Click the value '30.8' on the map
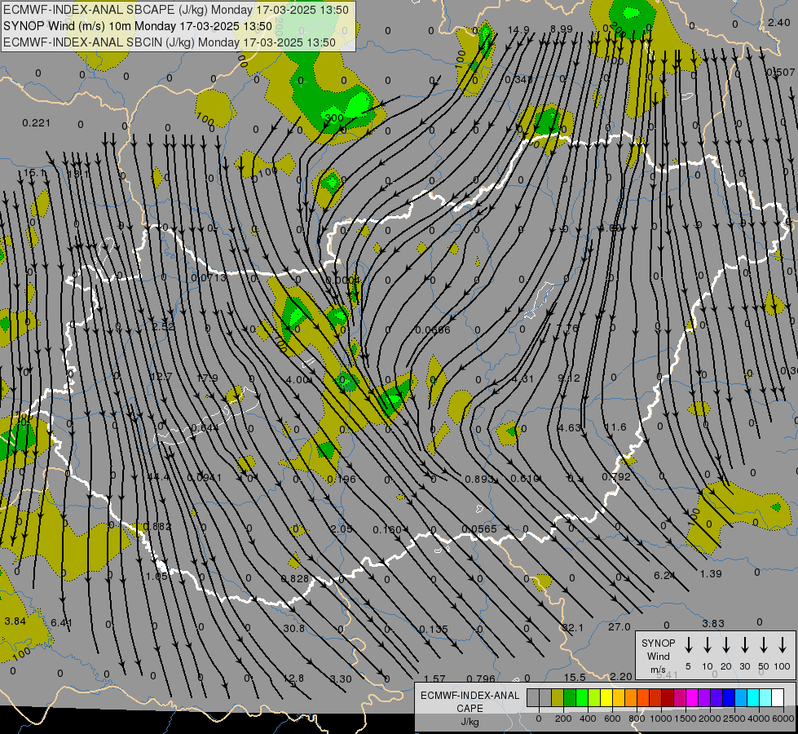Viewport: 798px width, 734px height. click(x=294, y=628)
